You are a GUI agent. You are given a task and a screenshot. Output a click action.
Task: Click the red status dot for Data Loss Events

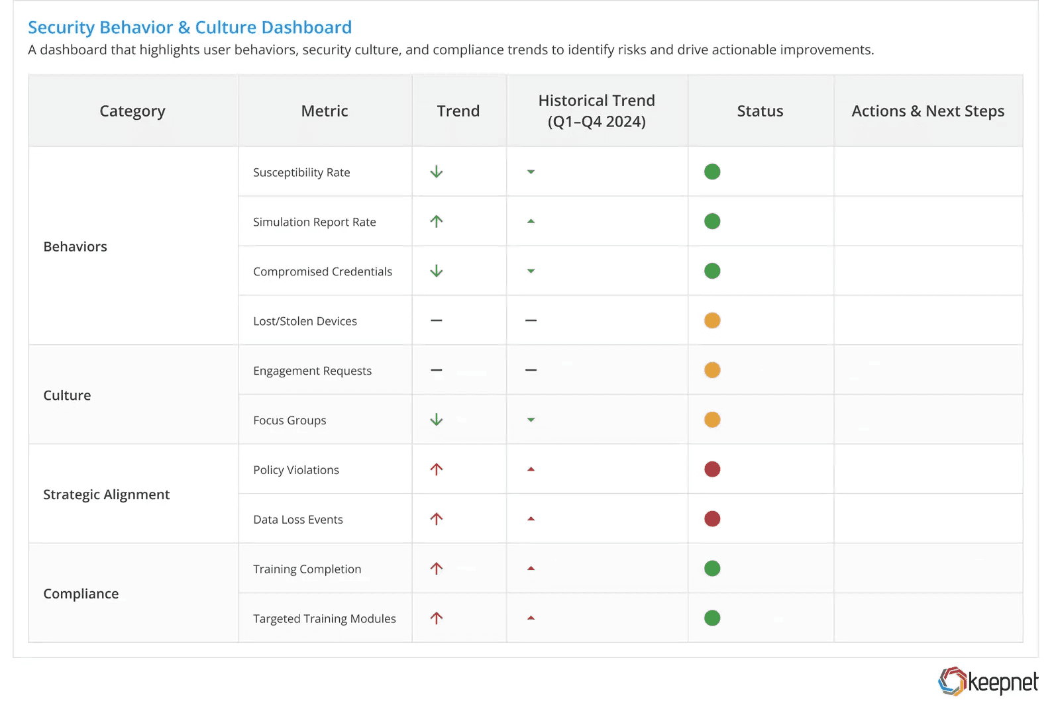712,519
